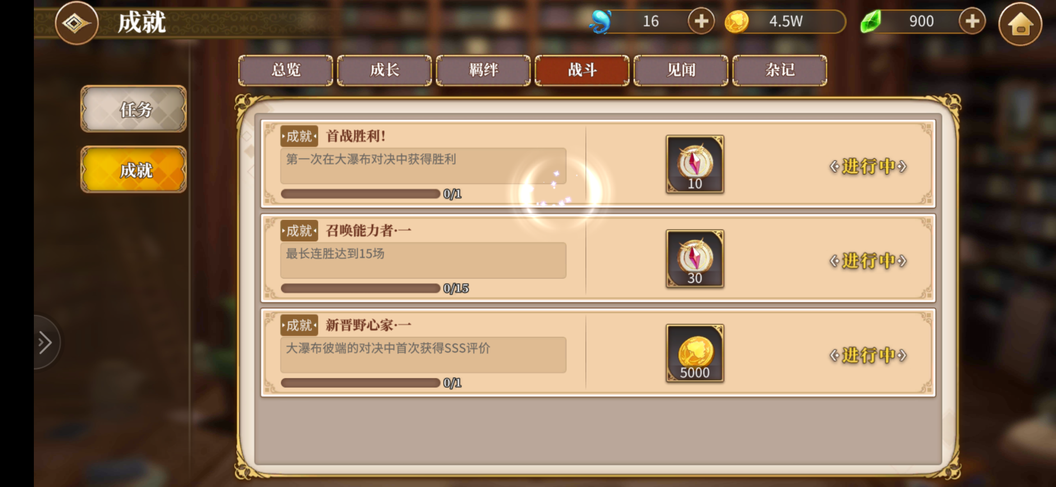Expand the side panel chevron arrow
The width and height of the screenshot is (1056, 487).
click(45, 342)
